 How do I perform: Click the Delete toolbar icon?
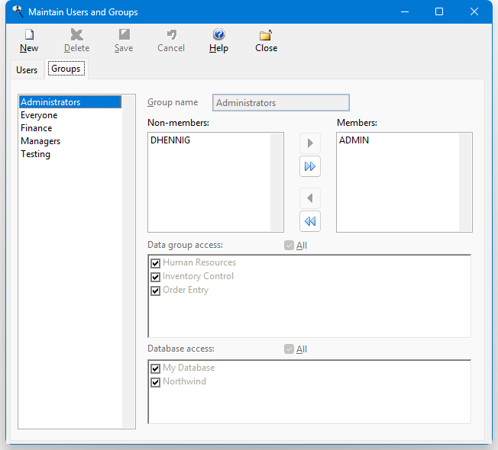click(76, 34)
